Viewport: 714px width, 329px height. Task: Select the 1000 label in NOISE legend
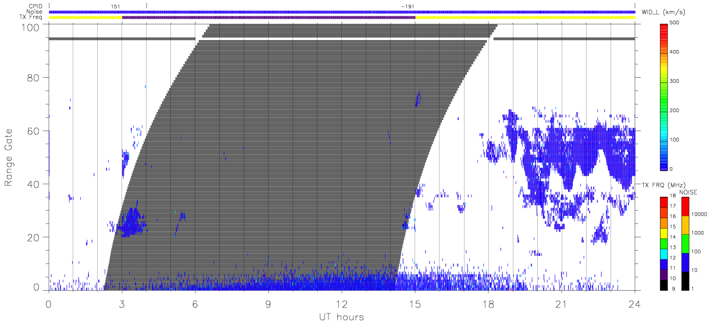click(697, 233)
